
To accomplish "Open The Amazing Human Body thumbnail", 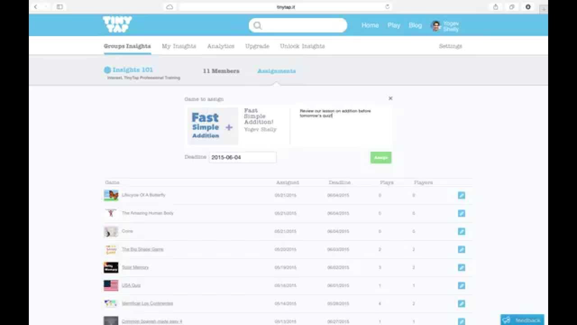I will click(x=111, y=214).
